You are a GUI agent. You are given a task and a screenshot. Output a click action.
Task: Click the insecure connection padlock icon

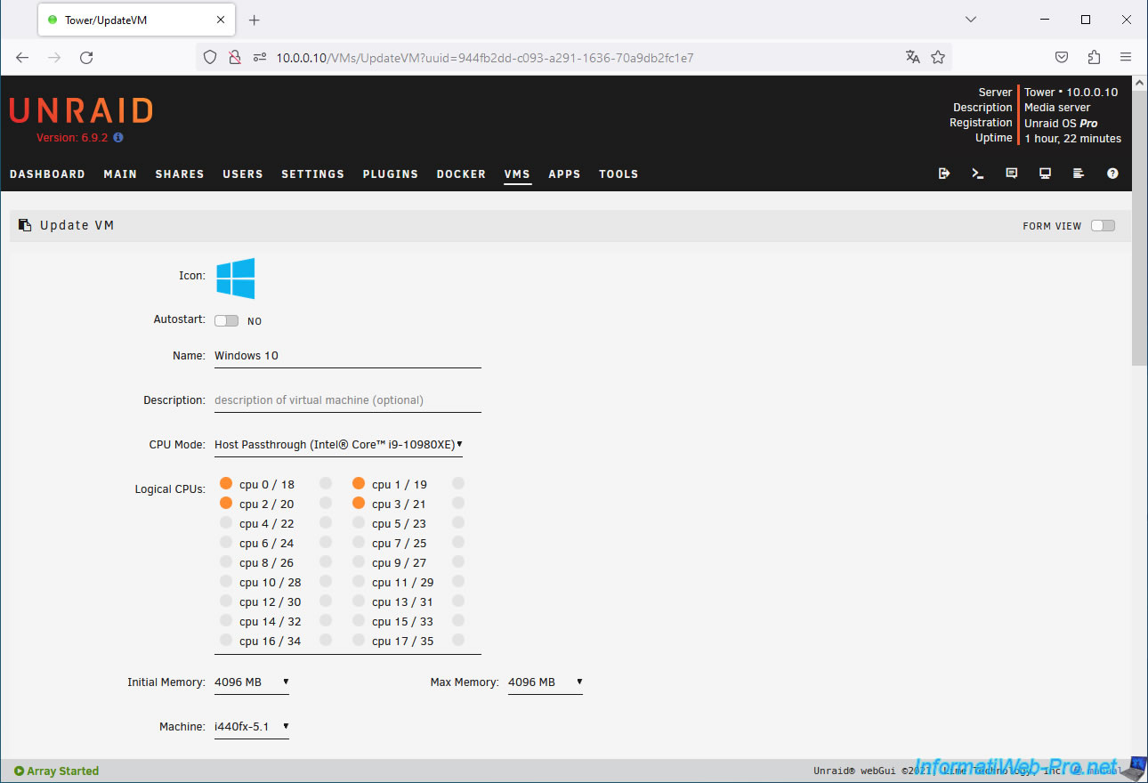235,57
